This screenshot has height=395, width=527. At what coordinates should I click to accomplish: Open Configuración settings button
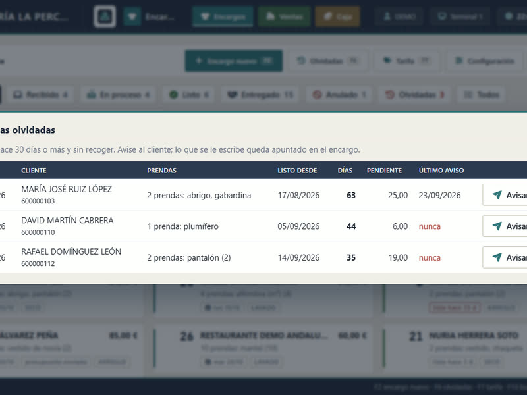click(x=485, y=61)
